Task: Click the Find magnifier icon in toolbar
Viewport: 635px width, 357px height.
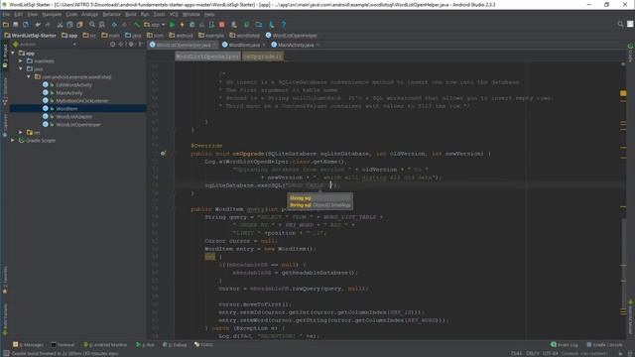Action: pyautogui.click(x=92, y=25)
